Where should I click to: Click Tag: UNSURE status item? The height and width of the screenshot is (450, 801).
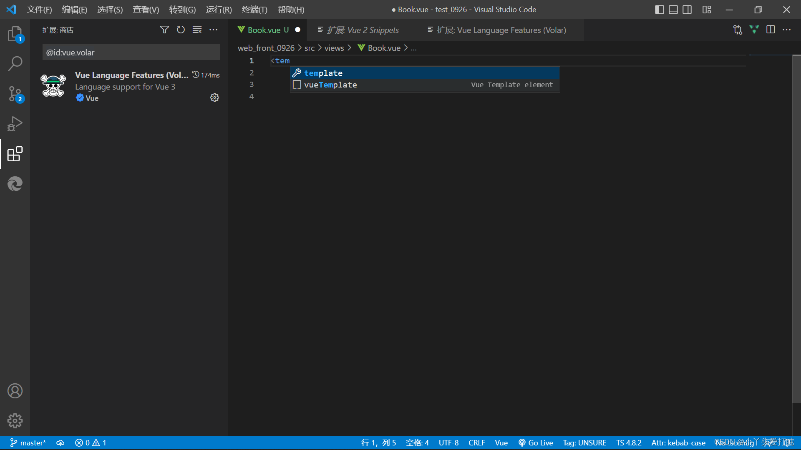(x=584, y=442)
